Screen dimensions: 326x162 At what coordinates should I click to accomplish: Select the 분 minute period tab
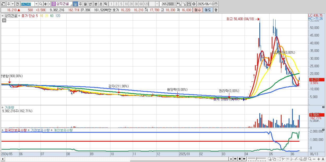point(96,4)
